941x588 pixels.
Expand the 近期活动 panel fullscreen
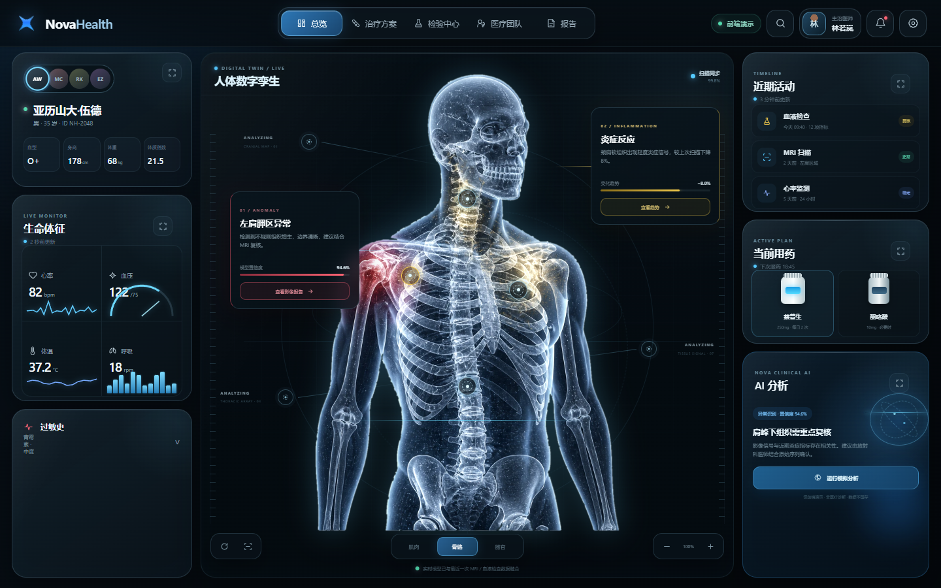(900, 84)
